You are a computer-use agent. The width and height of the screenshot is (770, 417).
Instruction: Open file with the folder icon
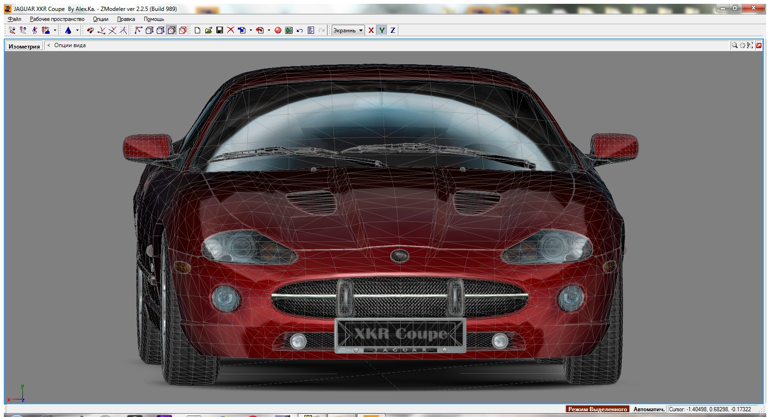click(x=208, y=30)
